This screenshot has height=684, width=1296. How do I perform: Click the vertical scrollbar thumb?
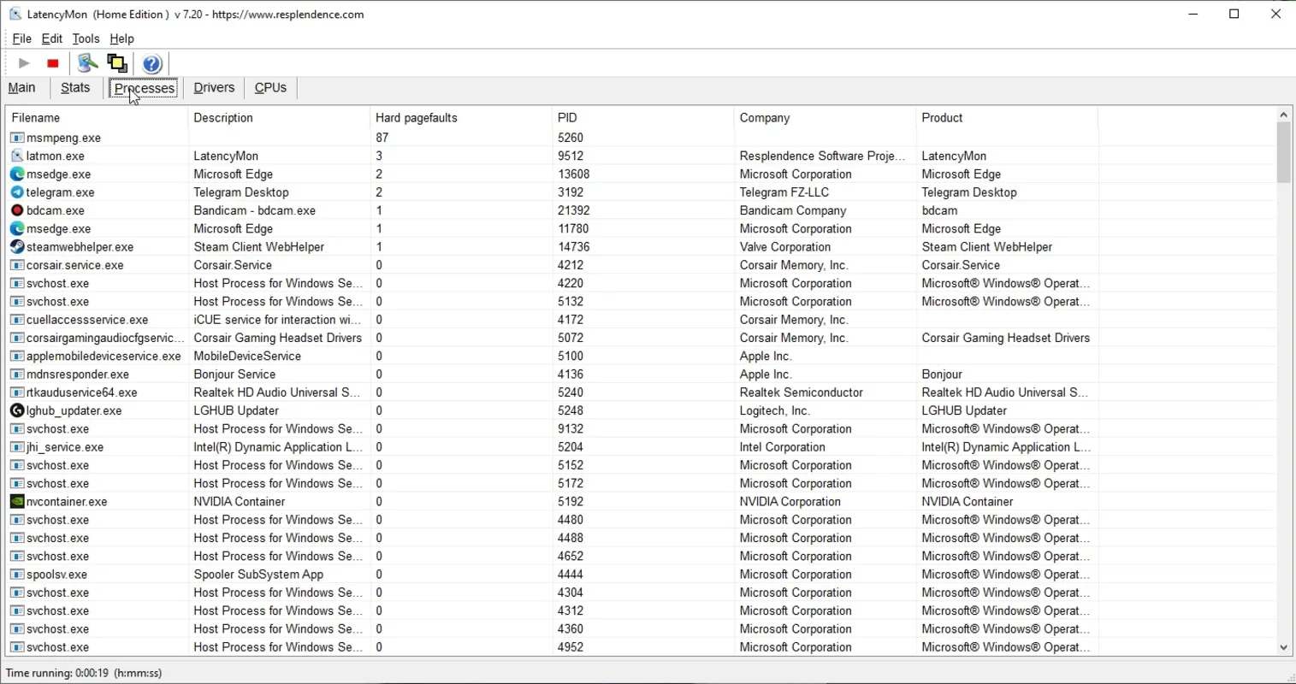[1283, 152]
